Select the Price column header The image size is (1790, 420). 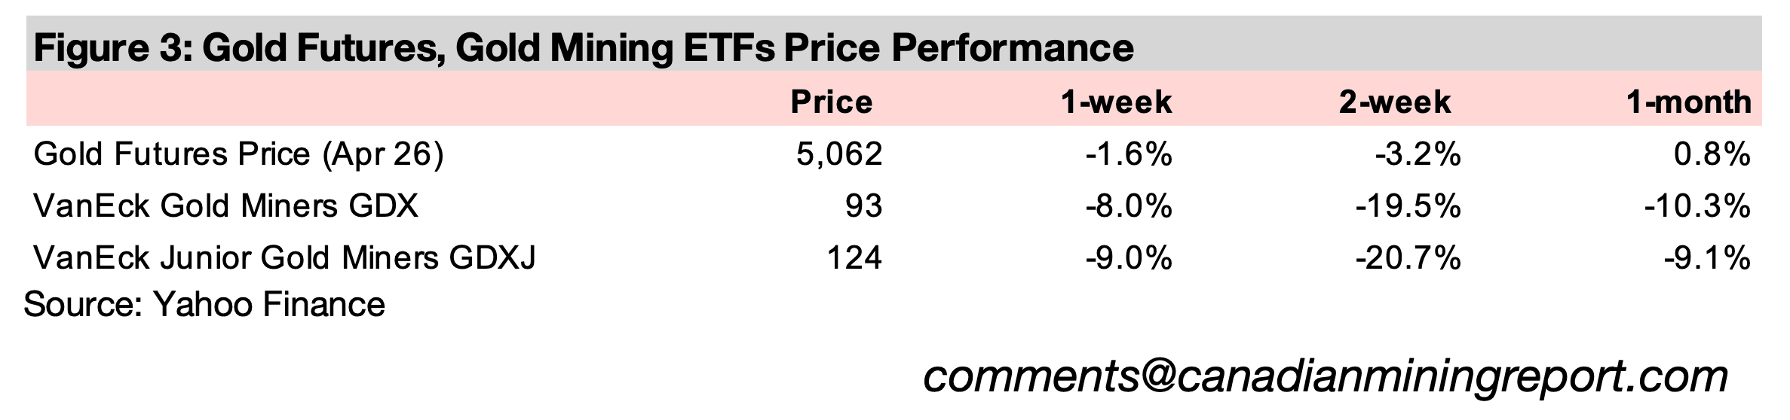coord(831,102)
